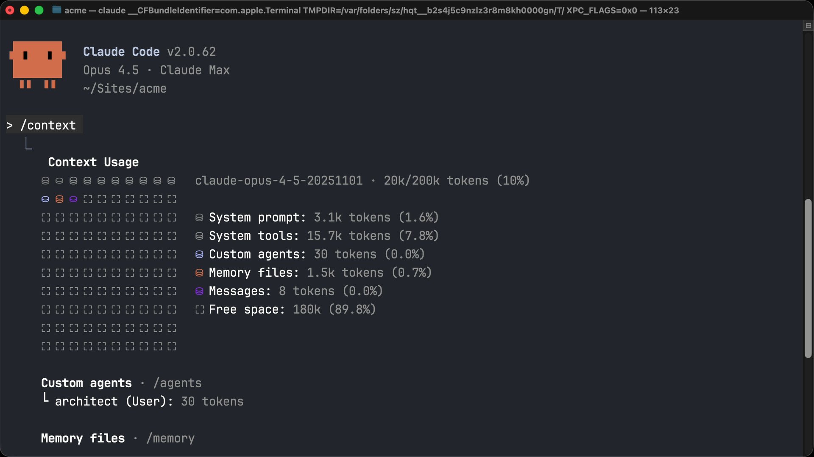Click the orange Memory files icon
The image size is (814, 457).
[x=199, y=273]
